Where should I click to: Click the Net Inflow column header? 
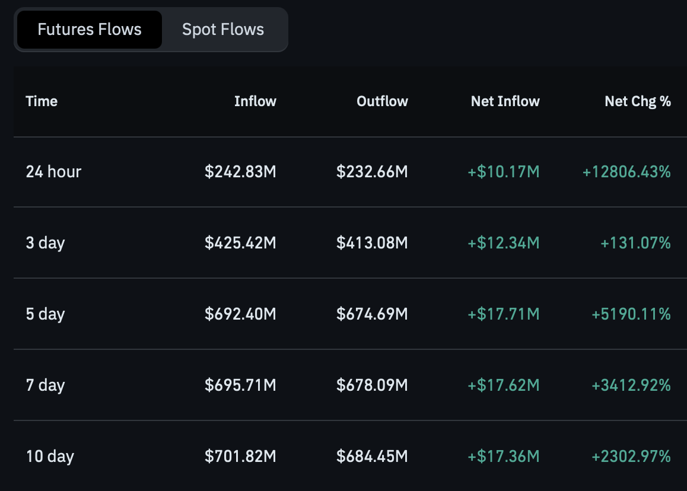tap(505, 101)
